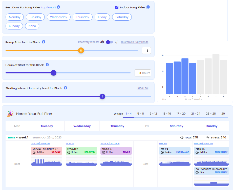Image resolution: width=233 pixels, height=190 pixels.
Task: Toggle Recovery Weeks between 3/1 and 2/1
Action: 109,42
